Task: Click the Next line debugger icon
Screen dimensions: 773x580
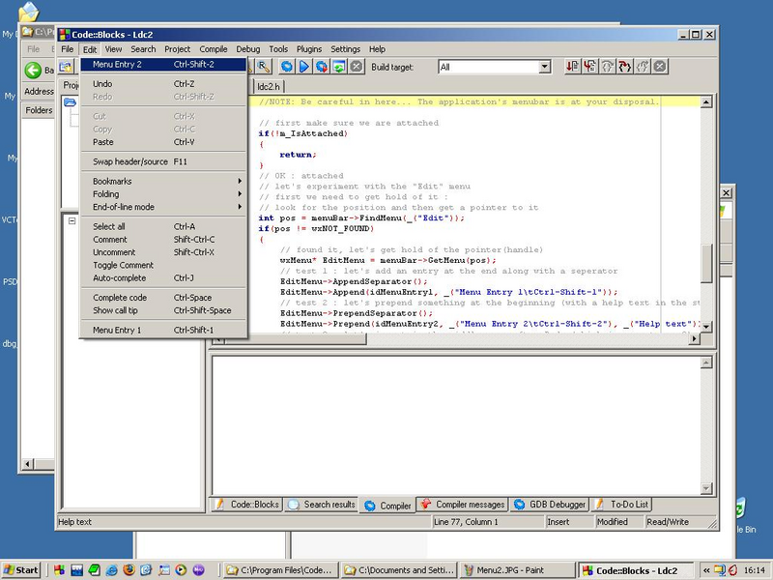Action: [590, 66]
